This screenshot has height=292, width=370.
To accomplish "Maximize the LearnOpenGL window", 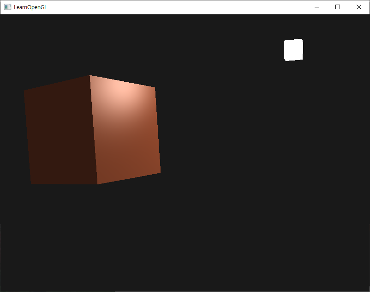I will pyautogui.click(x=338, y=7).
